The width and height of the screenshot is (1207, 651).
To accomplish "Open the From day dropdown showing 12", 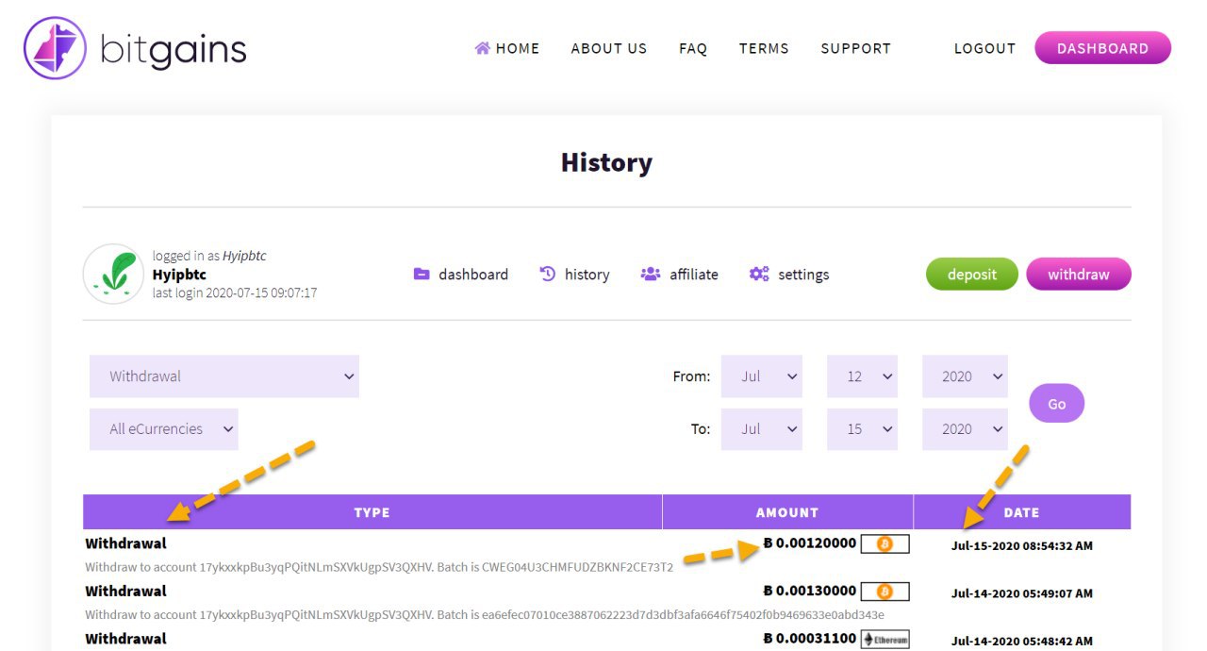I will coord(862,376).
